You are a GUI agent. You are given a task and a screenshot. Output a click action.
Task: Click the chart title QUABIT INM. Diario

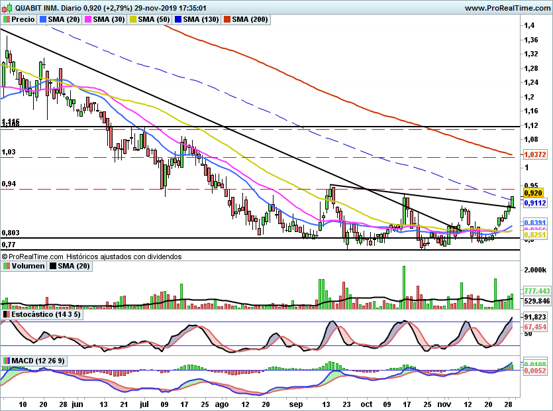click(x=49, y=8)
